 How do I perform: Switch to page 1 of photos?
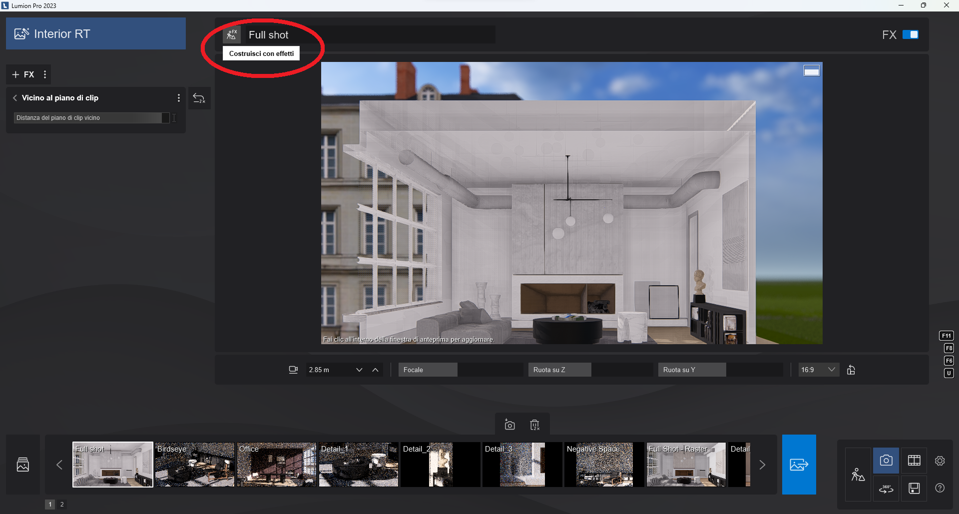pos(50,505)
